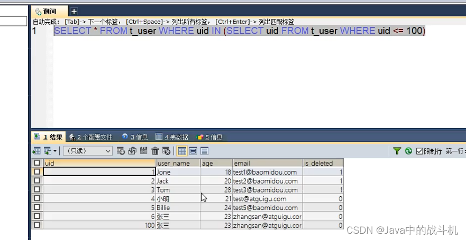Image resolution: width=466 pixels, height=240 pixels.
Task: Select the Billie user_name cell
Action: coord(178,207)
